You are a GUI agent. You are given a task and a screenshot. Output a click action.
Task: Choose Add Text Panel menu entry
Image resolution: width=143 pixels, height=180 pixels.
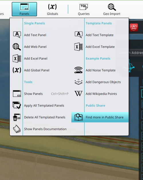(35, 35)
